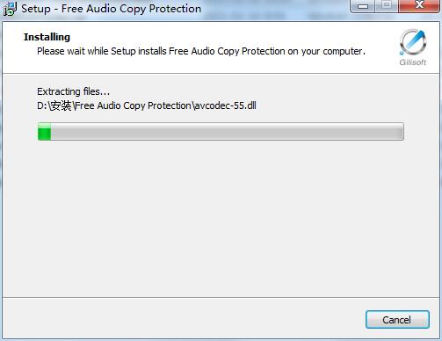Close the Setup window with X
Image resolution: width=442 pixels, height=341 pixels.
coord(419,6)
